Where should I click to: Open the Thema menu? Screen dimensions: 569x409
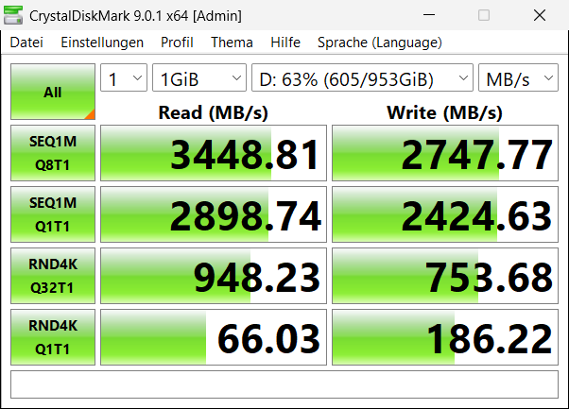point(232,43)
